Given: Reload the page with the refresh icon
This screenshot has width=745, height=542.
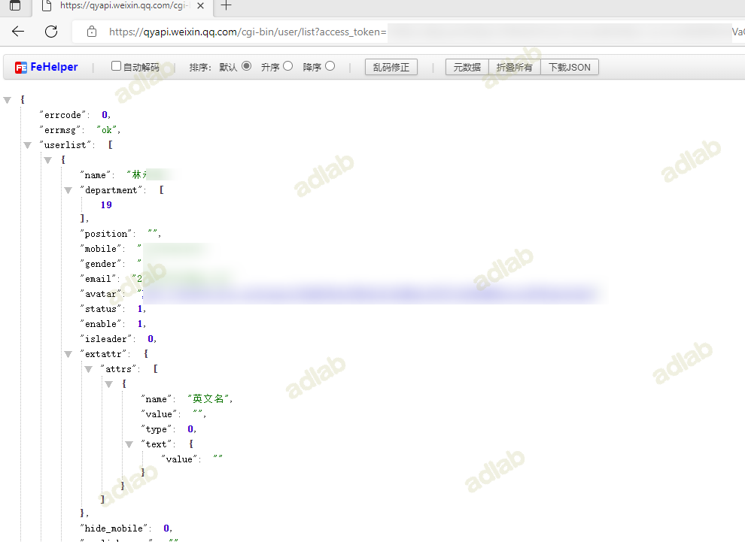Looking at the screenshot, I should [x=51, y=32].
